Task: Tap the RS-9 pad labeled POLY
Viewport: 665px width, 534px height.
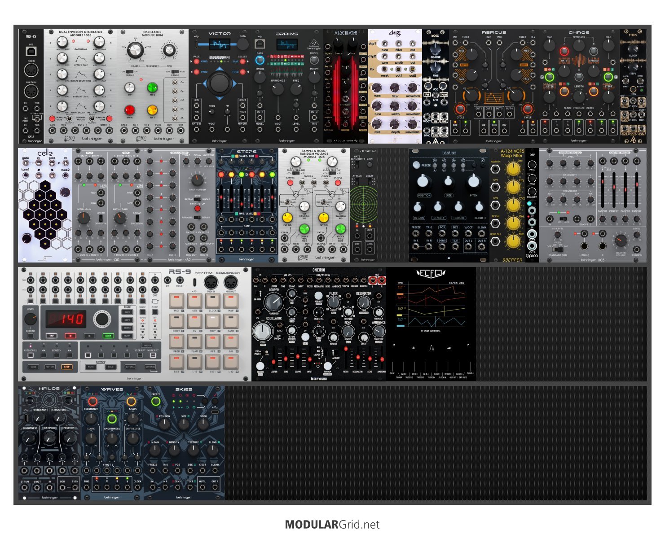Action: 213,321
